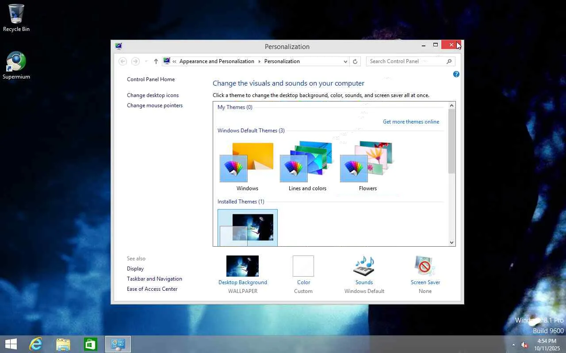Click the search magnifier icon
Screen dimensions: 566x353
coord(449,61)
